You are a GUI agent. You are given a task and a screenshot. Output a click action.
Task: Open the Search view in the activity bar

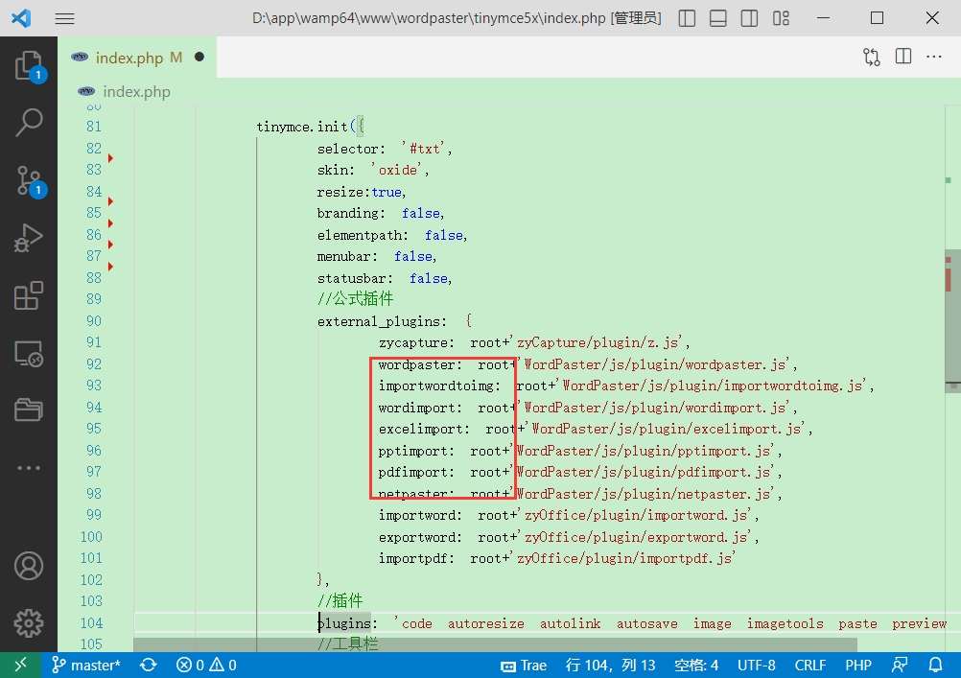(29, 122)
